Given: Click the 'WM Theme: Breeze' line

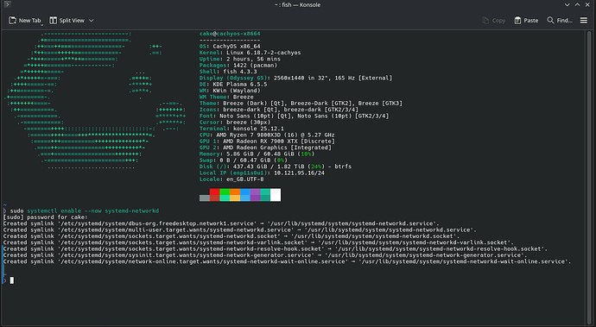Looking at the screenshot, I should (226, 97).
